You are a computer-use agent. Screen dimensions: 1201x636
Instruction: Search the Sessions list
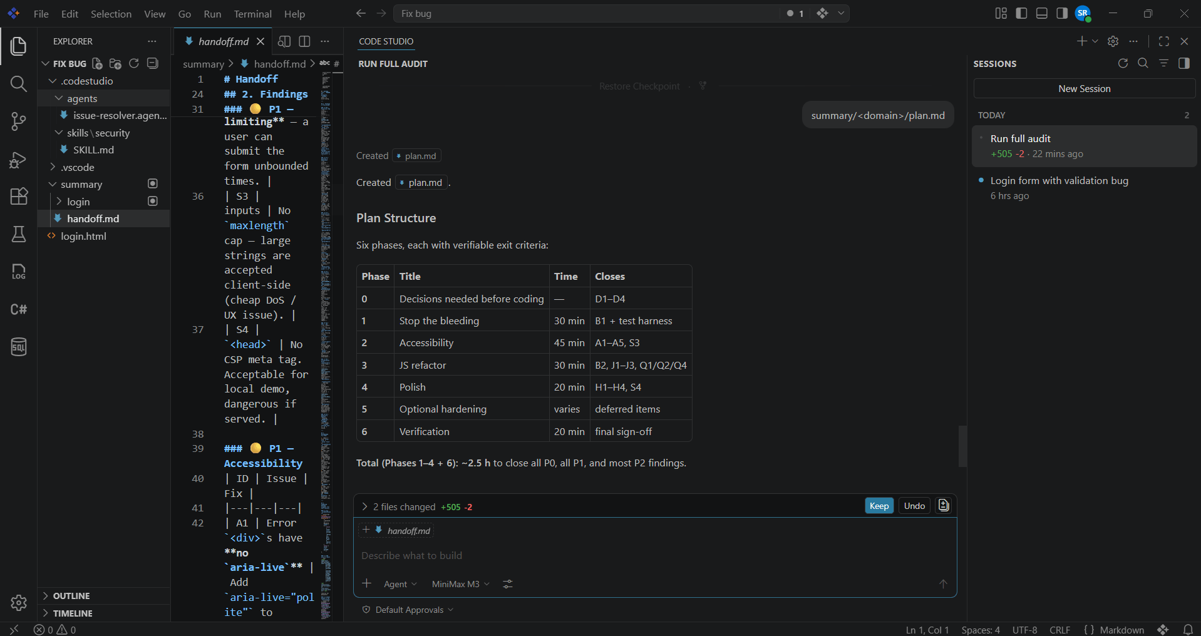1143,63
